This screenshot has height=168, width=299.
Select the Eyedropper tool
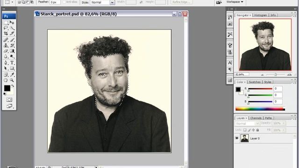coord(12,75)
